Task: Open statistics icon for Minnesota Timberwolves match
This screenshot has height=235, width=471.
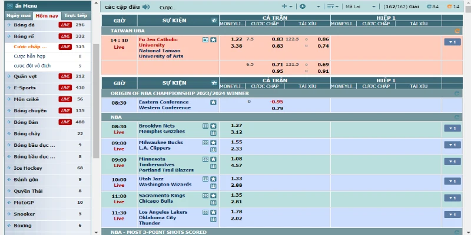Action: pyautogui.click(x=213, y=166)
